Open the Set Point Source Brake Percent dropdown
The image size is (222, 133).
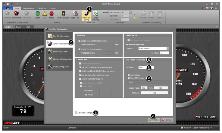coord(168,48)
